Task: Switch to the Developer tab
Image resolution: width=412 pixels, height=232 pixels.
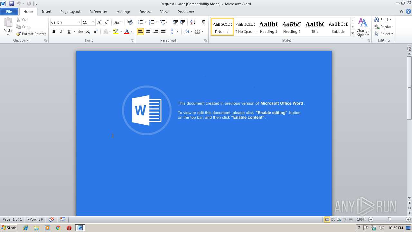Action: pos(186,12)
